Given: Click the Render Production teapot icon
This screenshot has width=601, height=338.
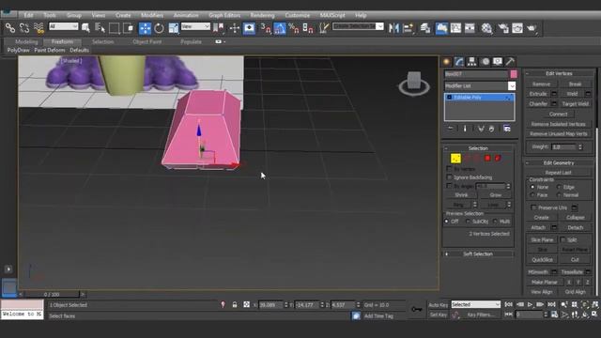Looking at the screenshot, I should [532, 28].
